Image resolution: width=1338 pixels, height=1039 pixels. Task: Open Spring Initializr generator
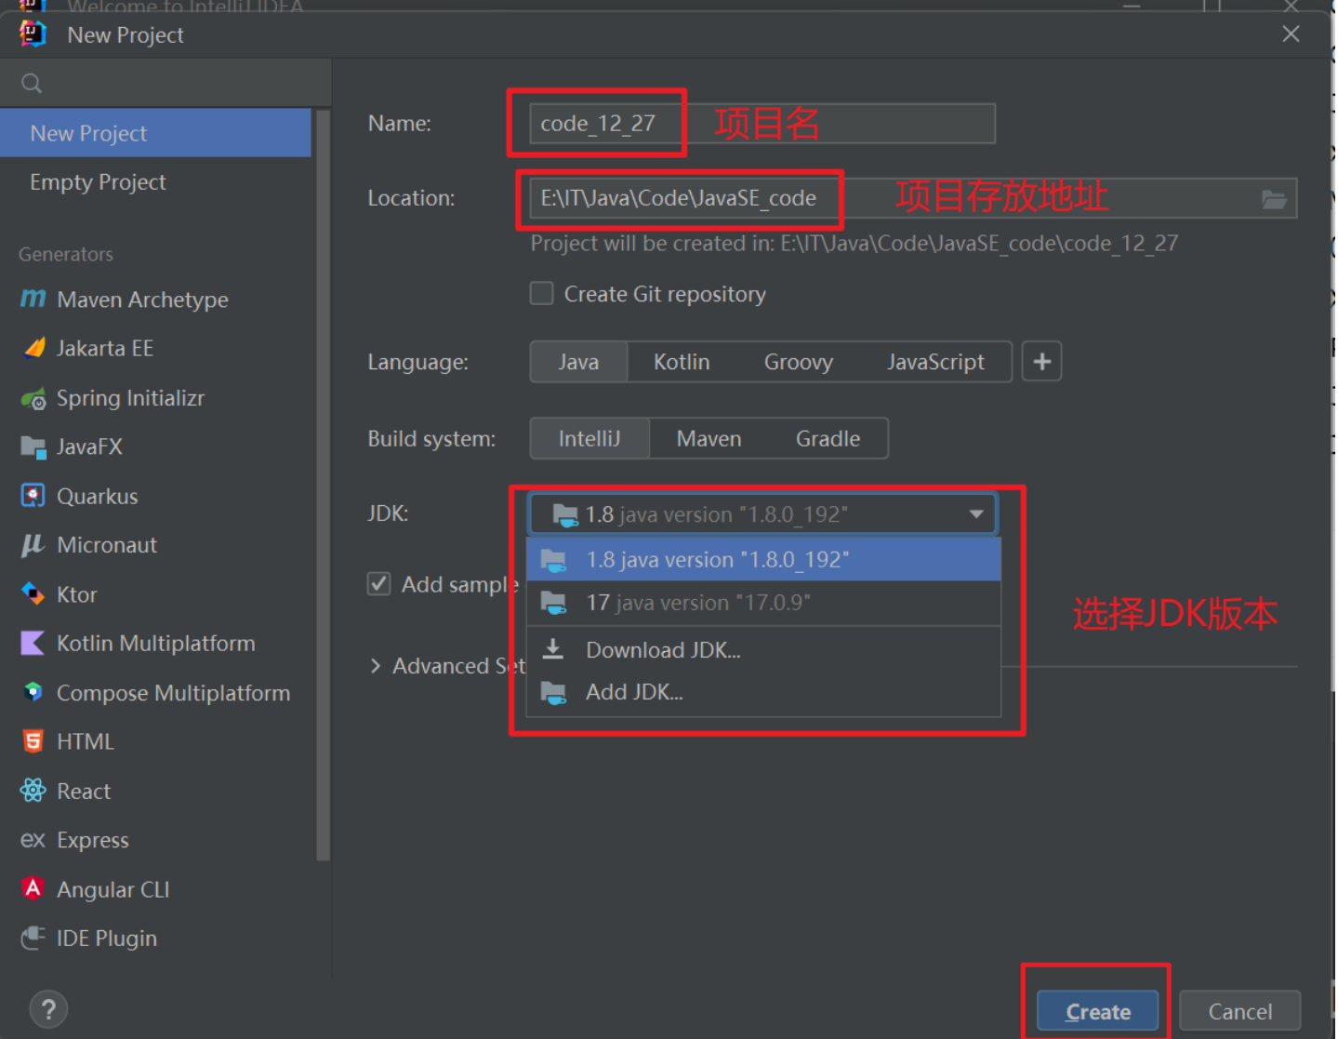(x=156, y=398)
